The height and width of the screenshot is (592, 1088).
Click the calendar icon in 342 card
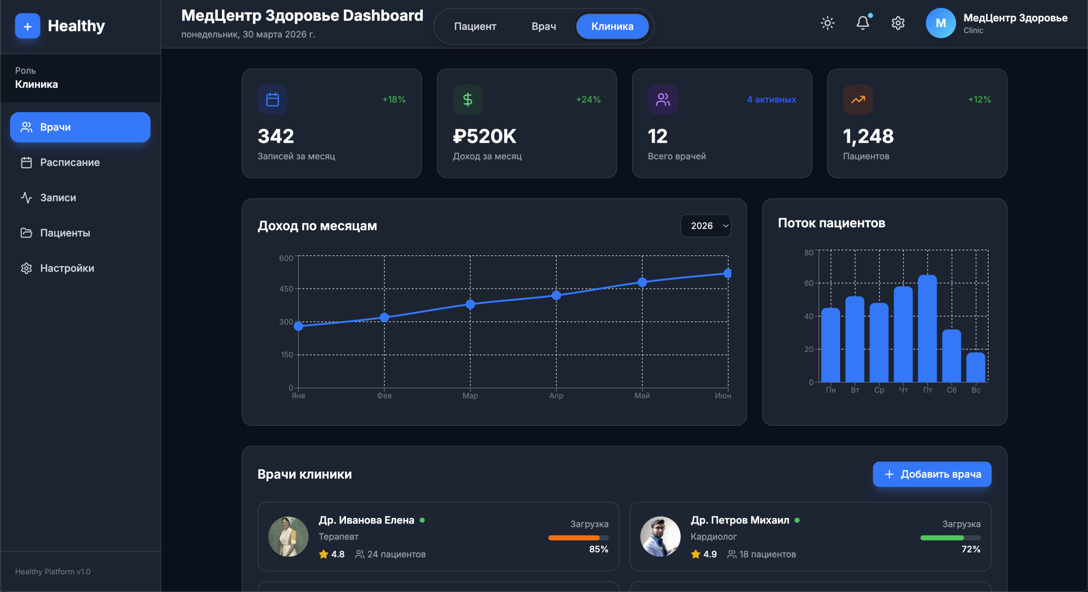(272, 99)
